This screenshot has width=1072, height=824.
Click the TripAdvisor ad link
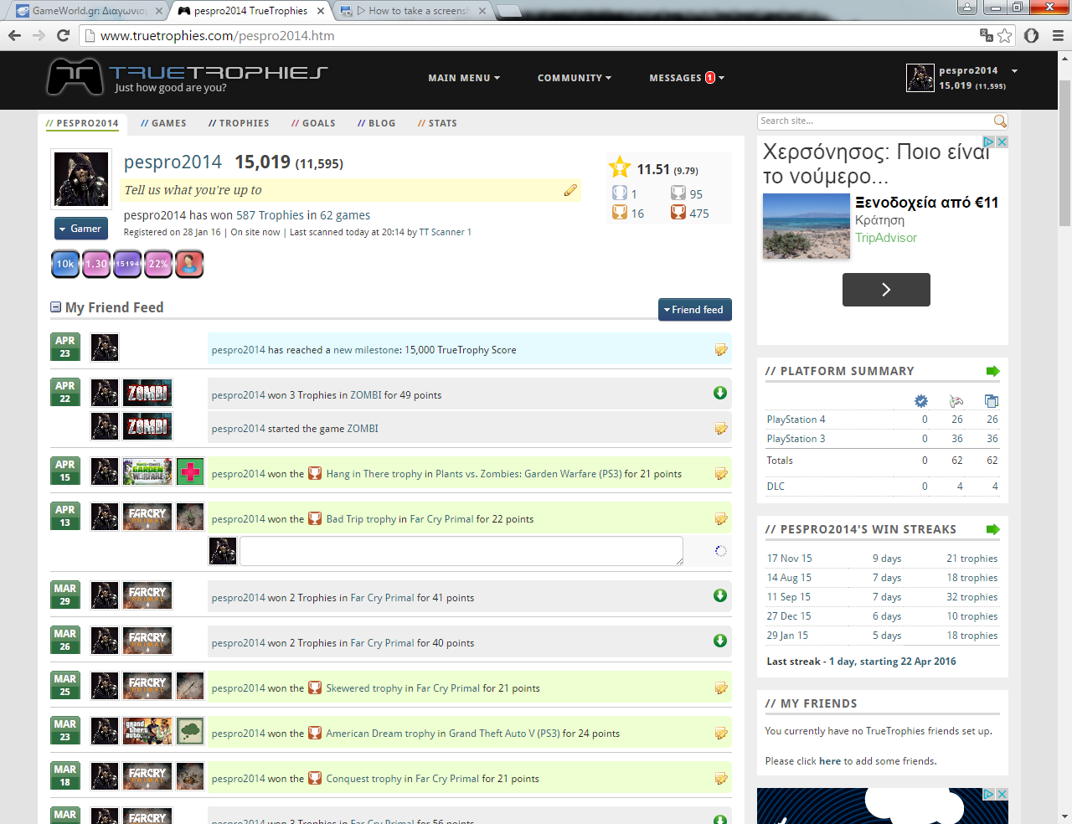coord(886,238)
